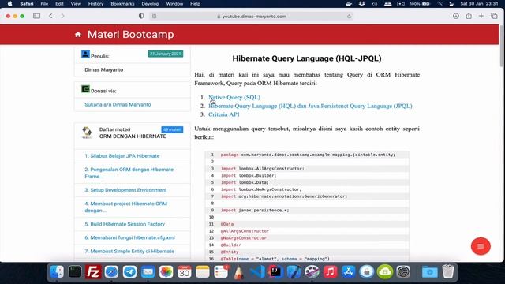This screenshot has height=284, width=505.
Task: Open the File menu
Action: pyautogui.click(x=44, y=4)
